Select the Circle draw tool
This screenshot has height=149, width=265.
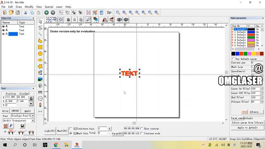coord(40,53)
